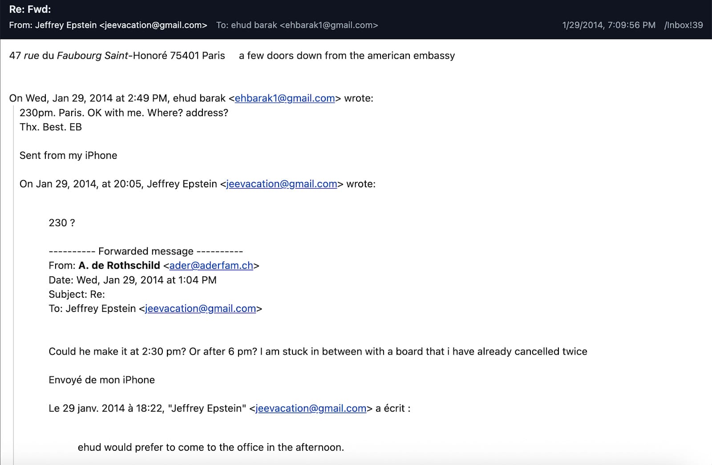Click the timestamp '1/29/2014, 7:09:56 PM'
This screenshot has width=712, height=465.
pyautogui.click(x=609, y=25)
